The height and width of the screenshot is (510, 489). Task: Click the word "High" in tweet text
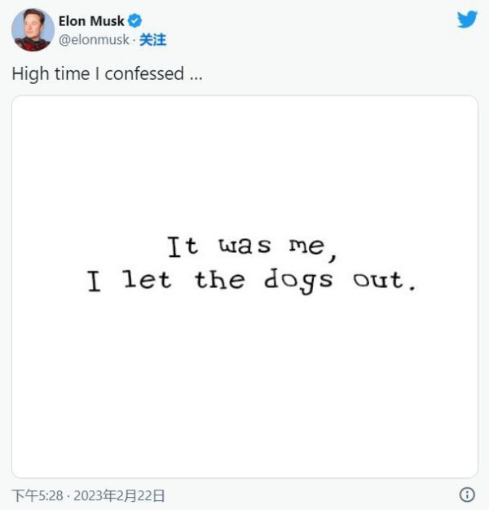pos(29,73)
